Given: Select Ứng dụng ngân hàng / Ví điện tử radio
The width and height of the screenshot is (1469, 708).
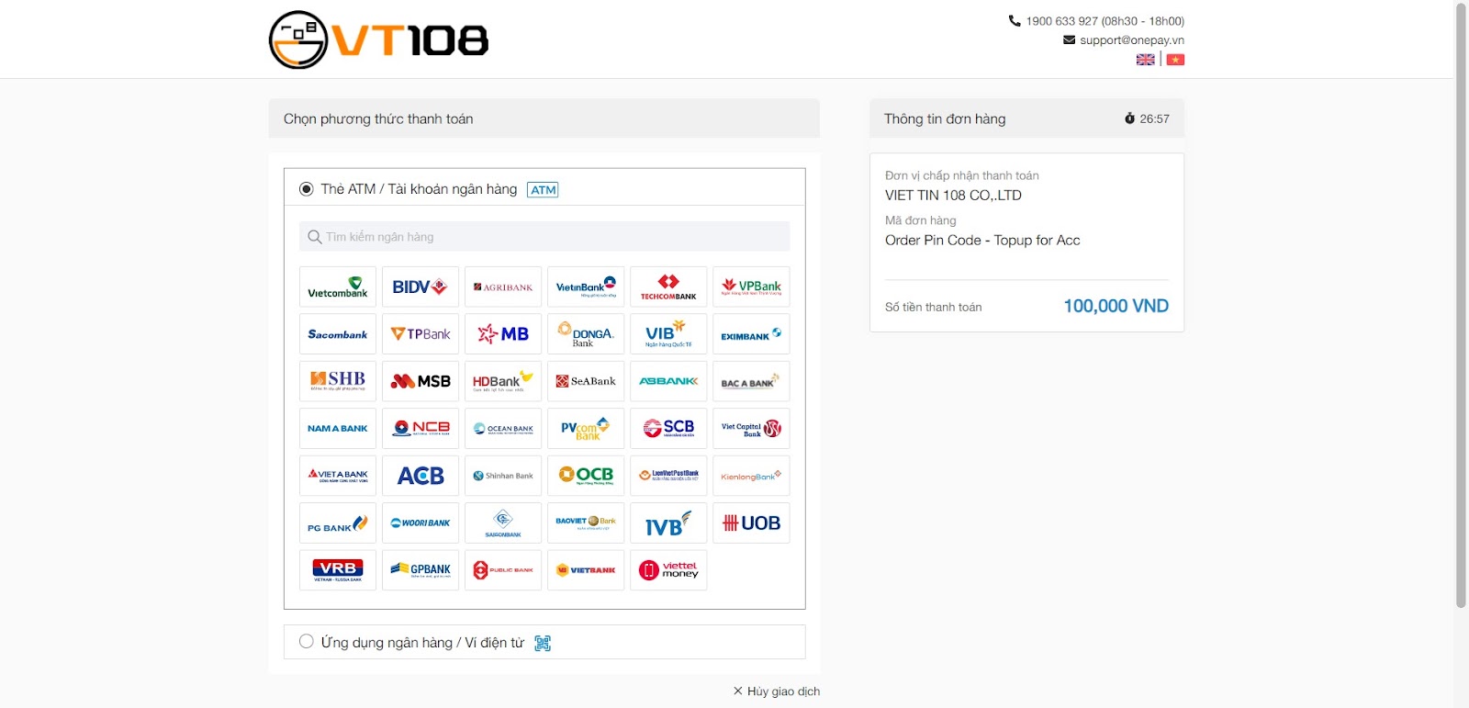Looking at the screenshot, I should click(307, 642).
